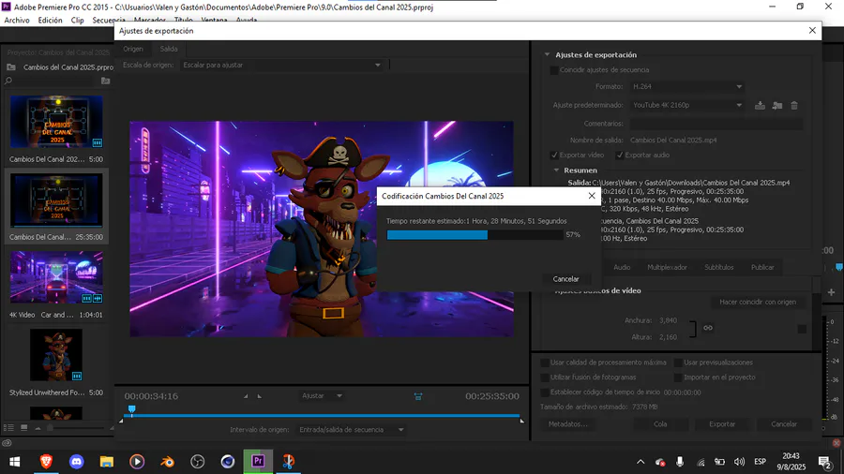Show hidden system tray icons chevron
The width and height of the screenshot is (844, 474).
click(641, 462)
